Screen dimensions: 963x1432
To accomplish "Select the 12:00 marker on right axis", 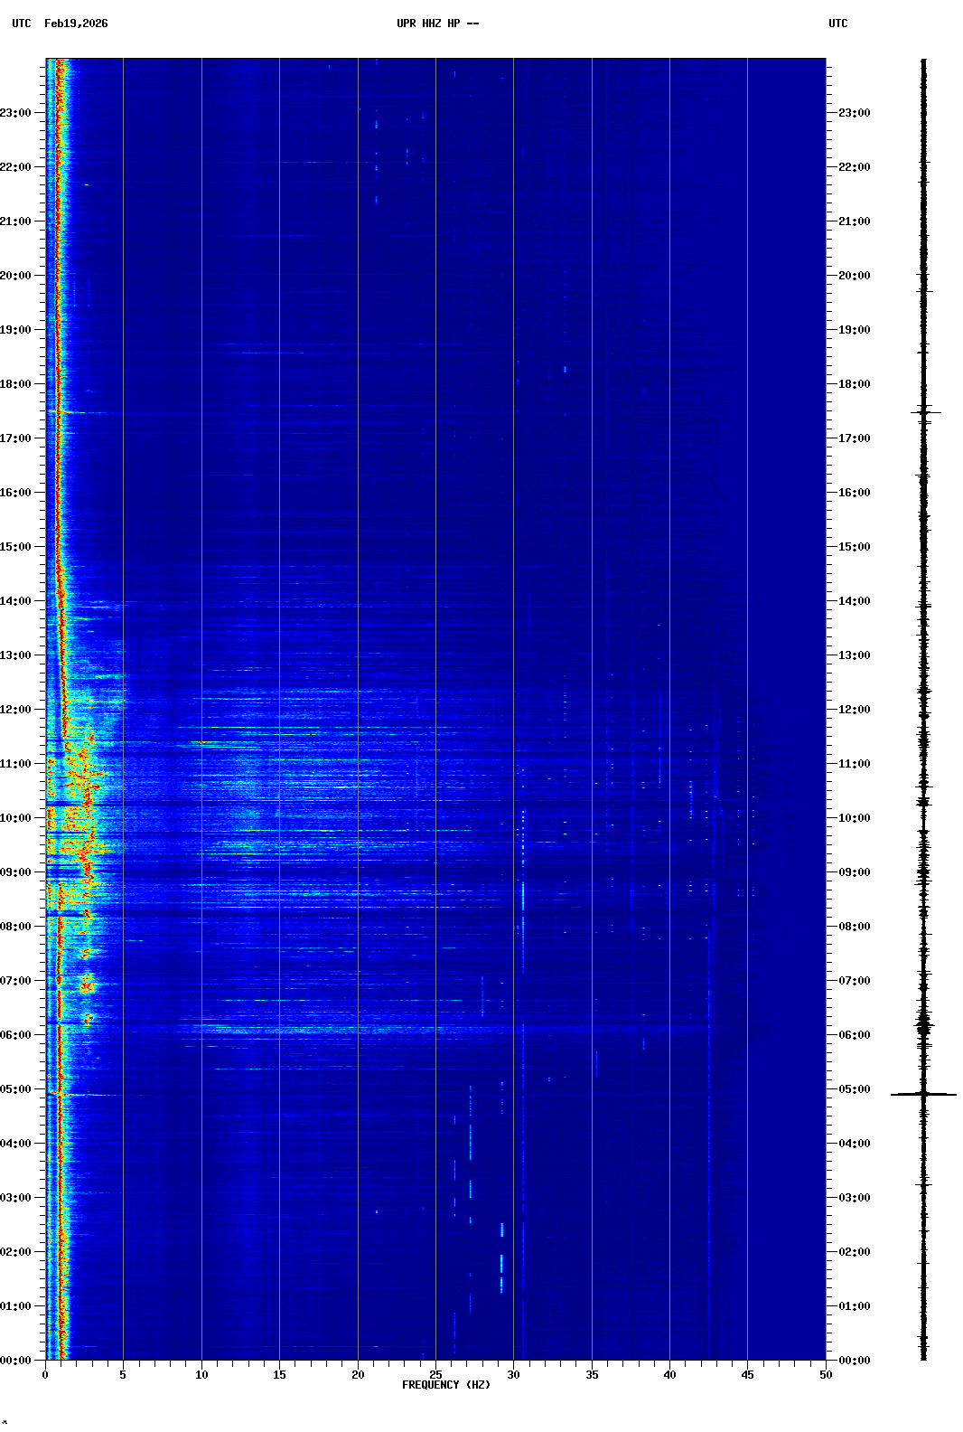I will coord(854,710).
